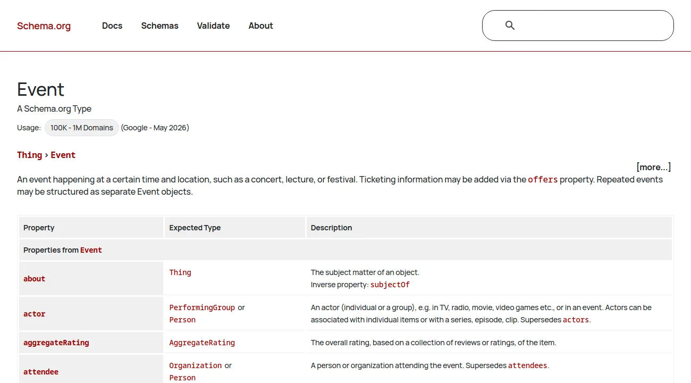Open the offers property link in description

(543, 180)
